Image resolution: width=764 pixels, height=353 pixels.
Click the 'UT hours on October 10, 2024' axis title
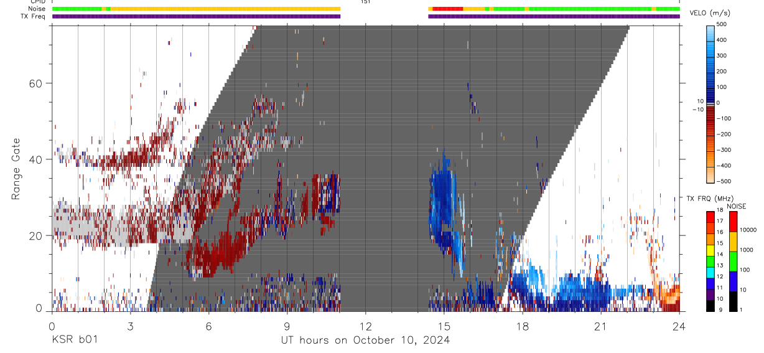(x=365, y=340)
